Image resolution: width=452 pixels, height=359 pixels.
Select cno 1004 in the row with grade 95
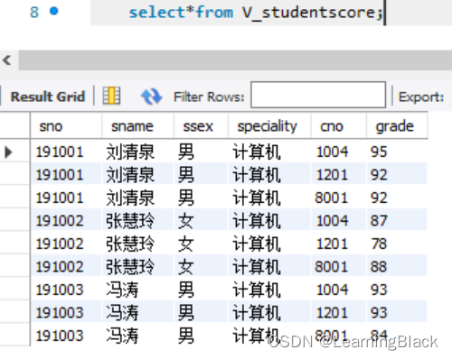pyautogui.click(x=339, y=152)
